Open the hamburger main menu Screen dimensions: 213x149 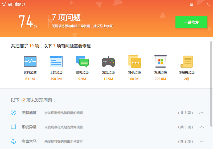click(x=192, y=5)
